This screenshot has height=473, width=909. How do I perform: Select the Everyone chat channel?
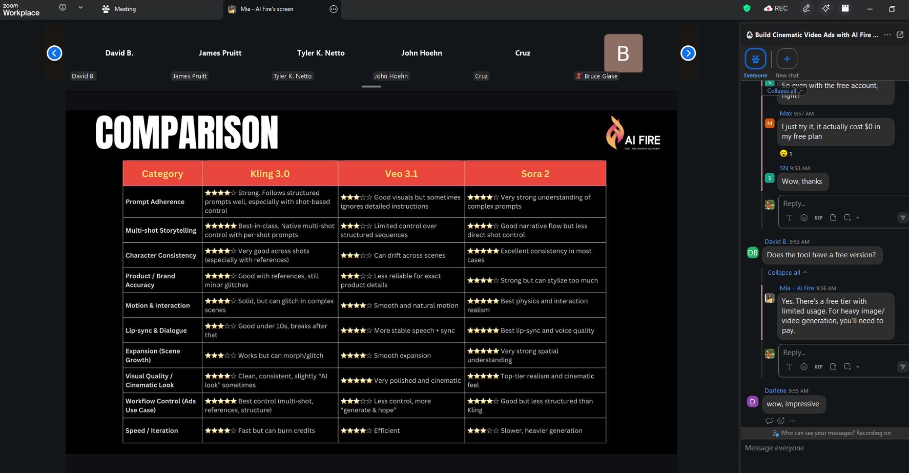(755, 63)
